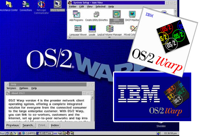Click the globe icon beside the clock
This screenshot has height=136, width=201.
[x=158, y=133]
